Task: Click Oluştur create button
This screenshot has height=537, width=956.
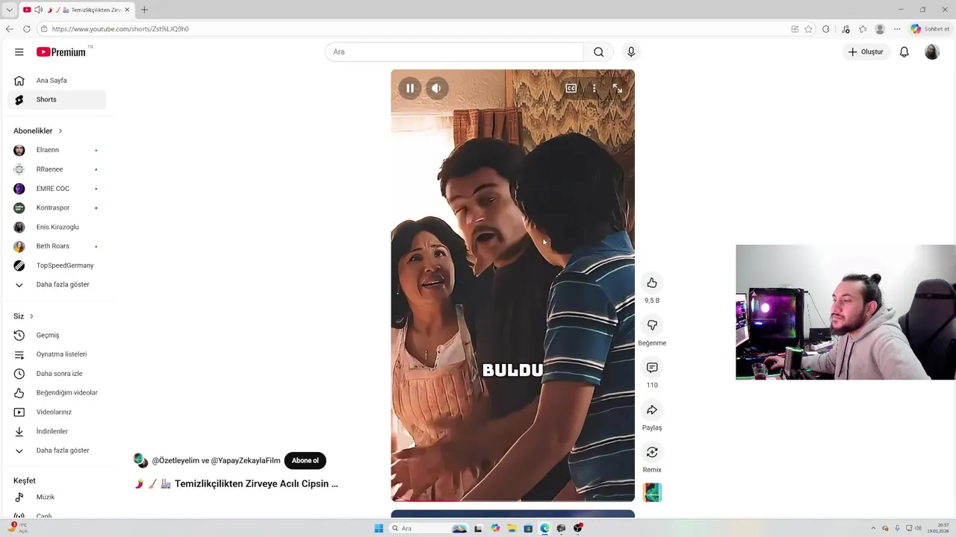Action: (x=866, y=52)
